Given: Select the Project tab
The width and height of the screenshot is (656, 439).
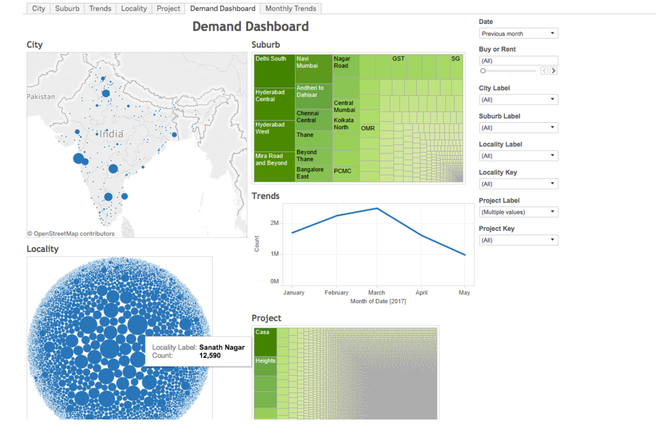Looking at the screenshot, I should coord(168,9).
